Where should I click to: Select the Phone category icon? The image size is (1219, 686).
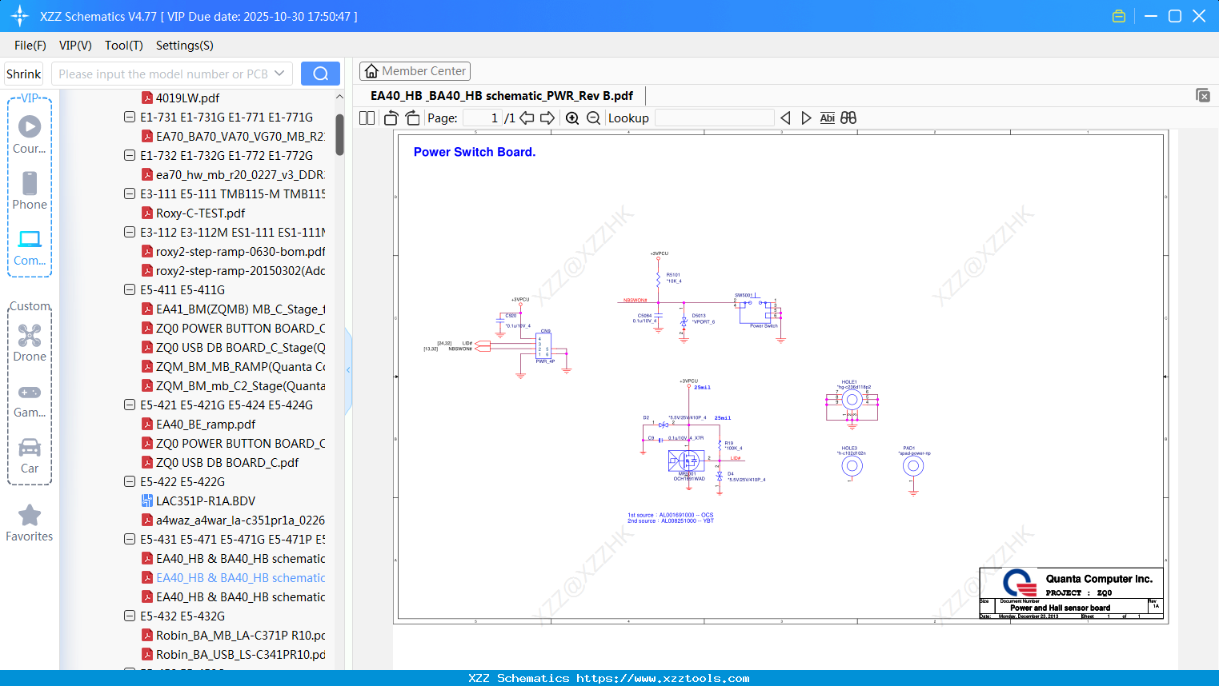[30, 191]
